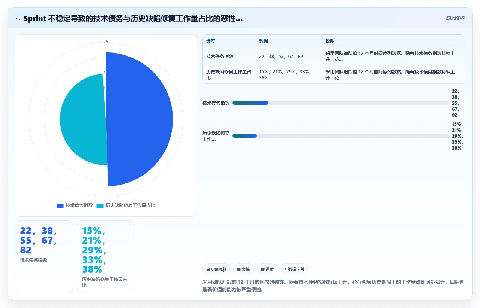Click the 22, 38, 55, 67, 82 progress value
The height and width of the screenshot is (308, 480).
(x=455, y=103)
